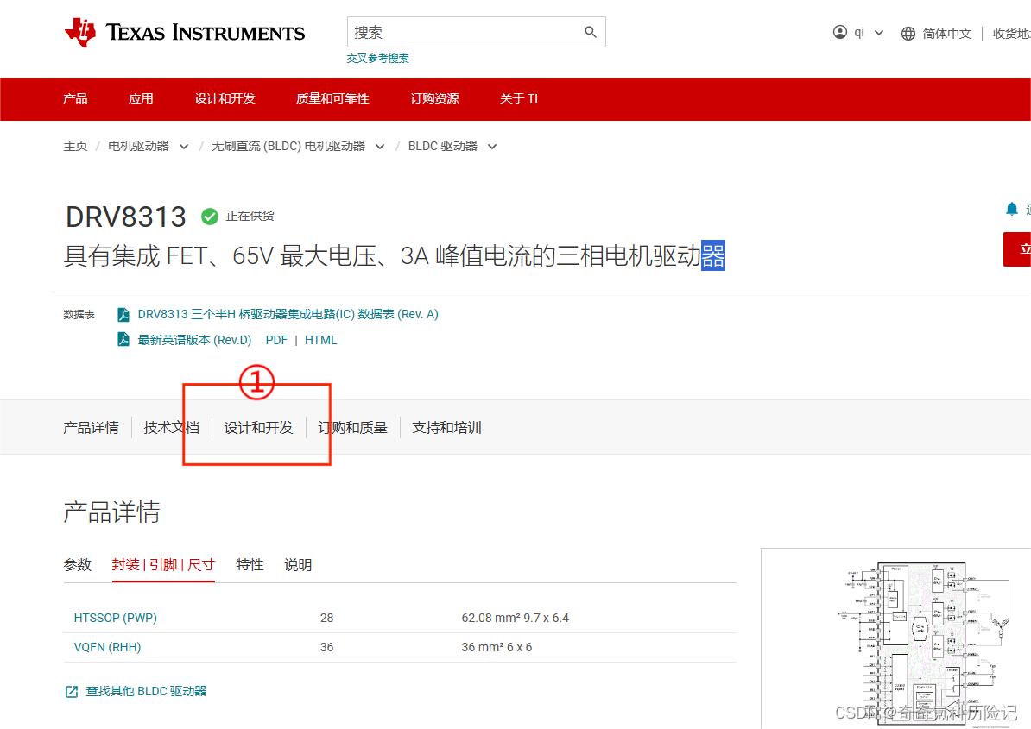Viewport: 1031px width, 729px height.
Task: Open the 查找其他 BLDC 驱动器 link
Action: pos(146,692)
